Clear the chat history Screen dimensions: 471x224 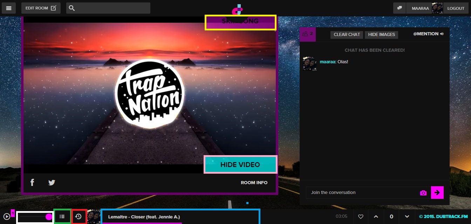(347, 35)
